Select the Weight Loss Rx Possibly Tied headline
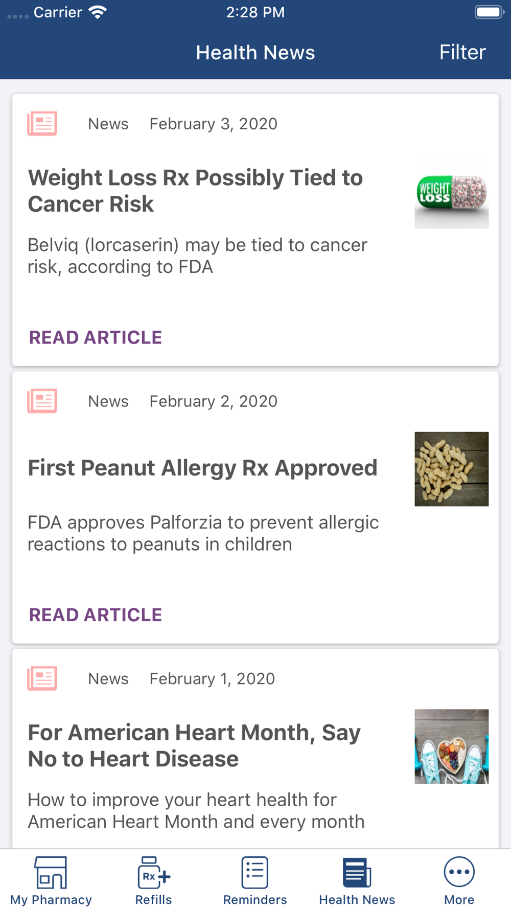The width and height of the screenshot is (511, 909). pyautogui.click(x=195, y=191)
